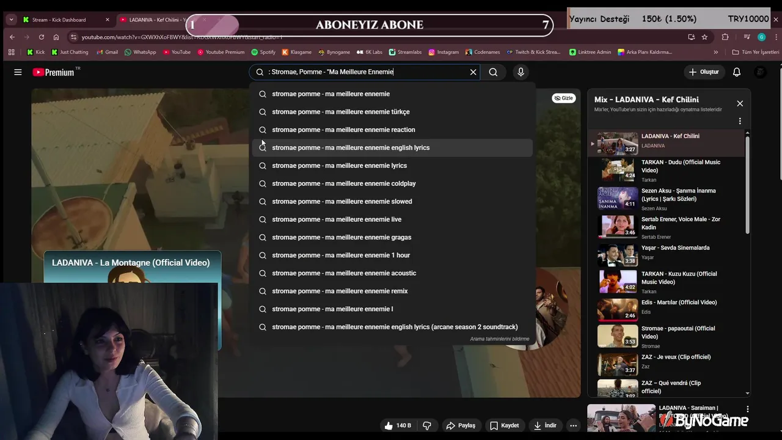This screenshot has width=782, height=440.
Task: Click 'Arama tahminlerini bildirme' report link
Action: pyautogui.click(x=499, y=339)
